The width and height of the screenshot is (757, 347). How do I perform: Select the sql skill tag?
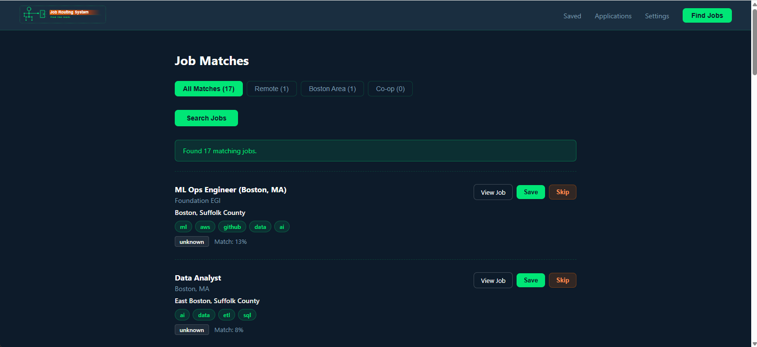(247, 315)
